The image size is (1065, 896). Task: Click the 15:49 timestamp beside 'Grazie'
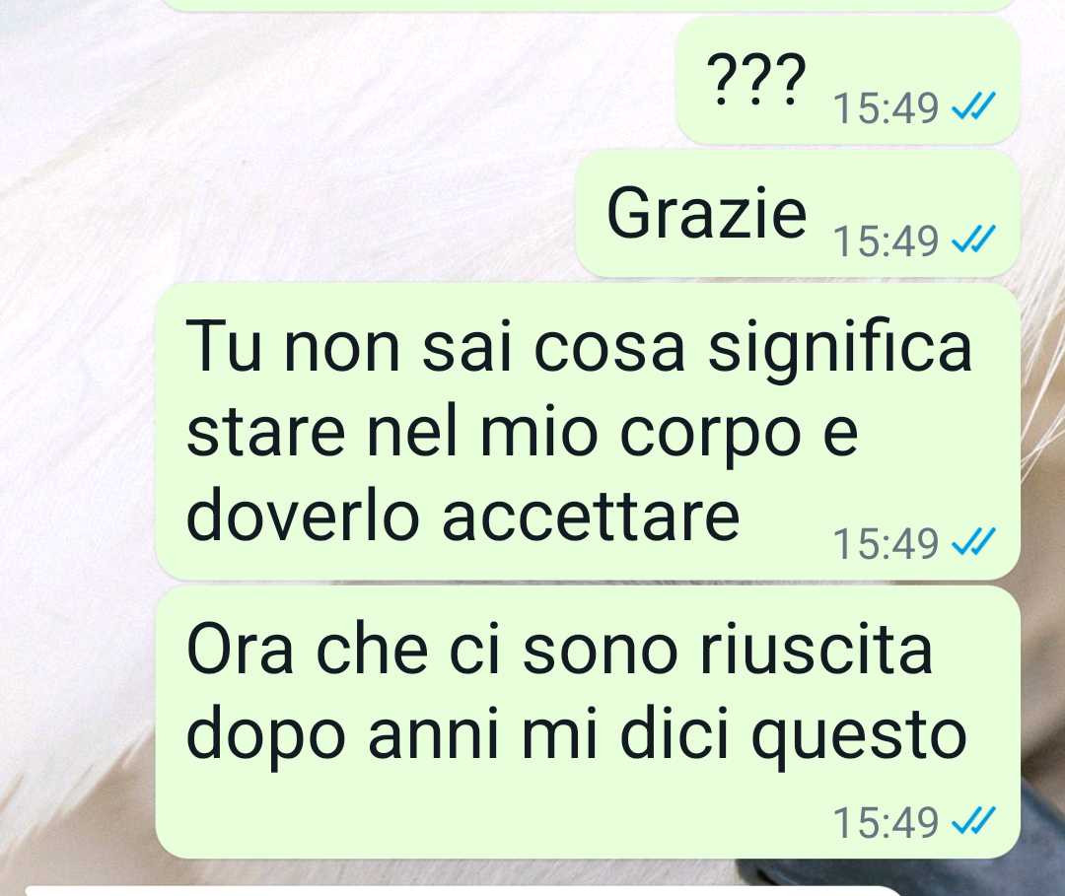tap(887, 241)
